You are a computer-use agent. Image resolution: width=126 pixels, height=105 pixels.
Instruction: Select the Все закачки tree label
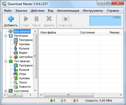click(x=22, y=31)
